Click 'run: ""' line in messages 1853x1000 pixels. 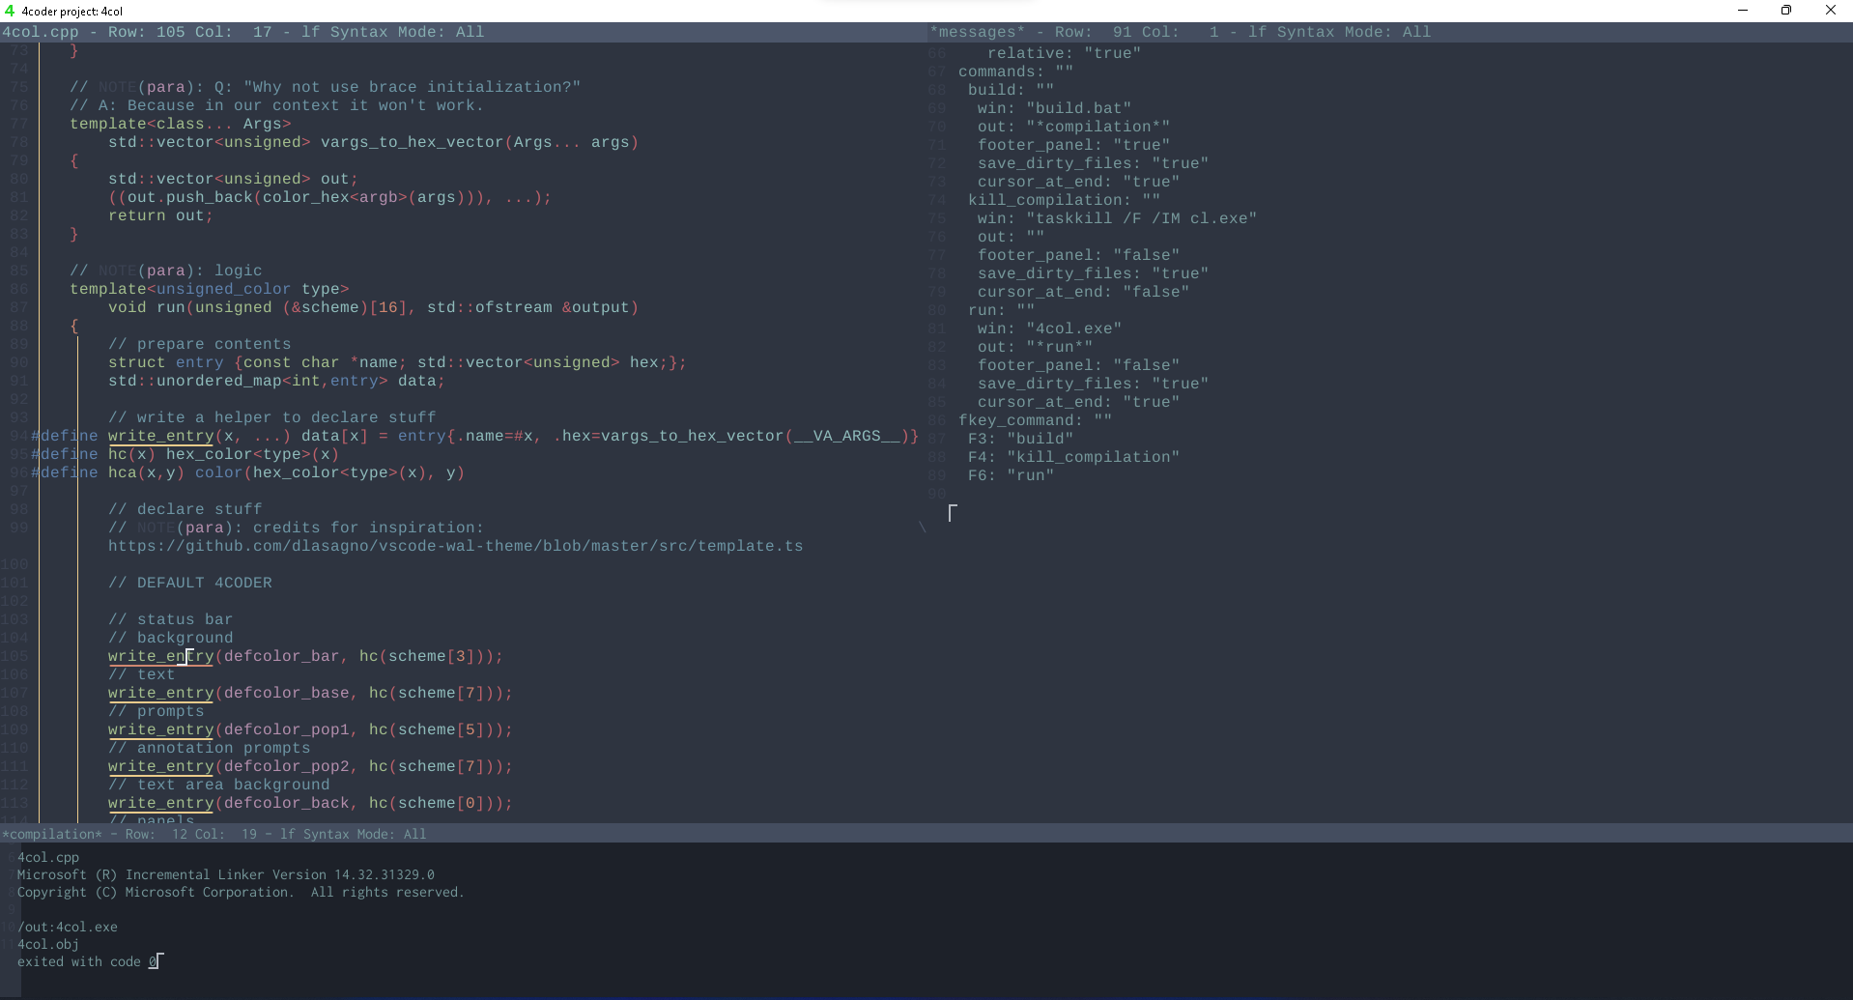(x=1001, y=310)
